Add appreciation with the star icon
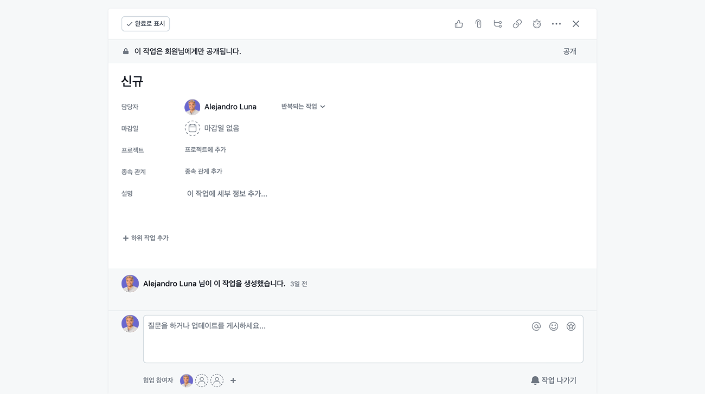The height and width of the screenshot is (394, 705). (x=571, y=326)
